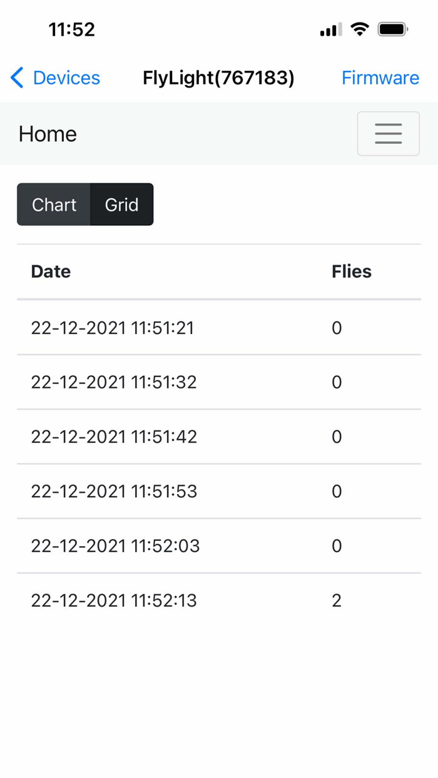Open the hamburger navigation menu
The image size is (438, 778).
(388, 133)
